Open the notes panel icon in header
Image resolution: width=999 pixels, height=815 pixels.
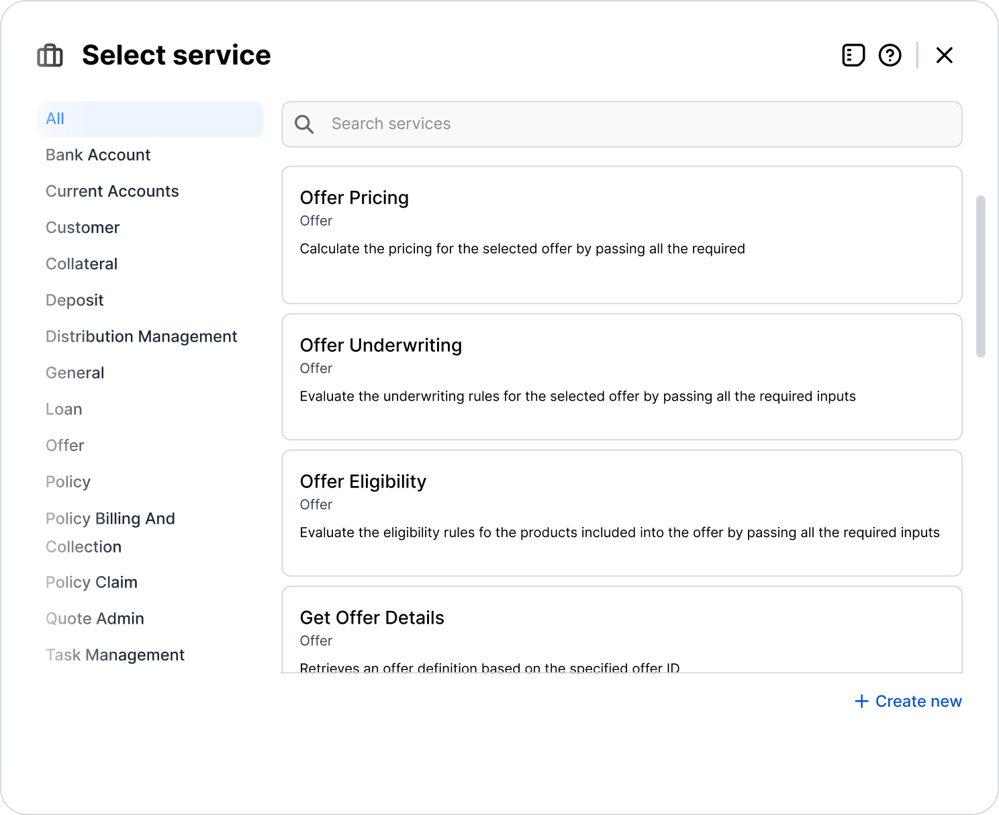point(853,55)
